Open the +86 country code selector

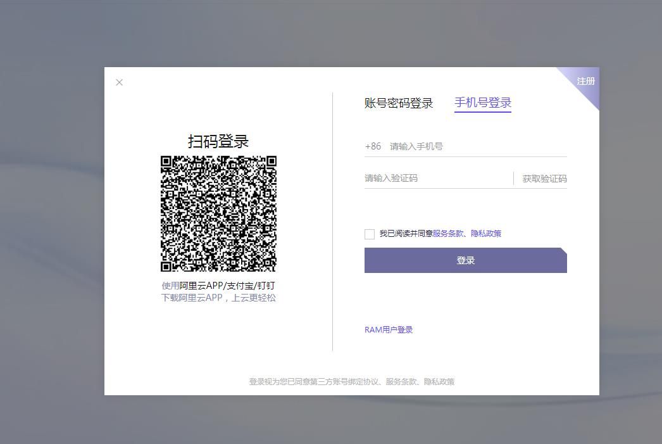click(373, 146)
